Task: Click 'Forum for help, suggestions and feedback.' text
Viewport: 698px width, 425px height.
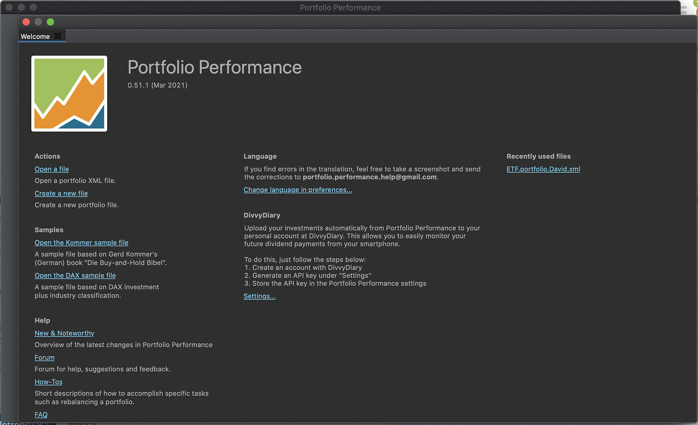Action: coord(103,369)
